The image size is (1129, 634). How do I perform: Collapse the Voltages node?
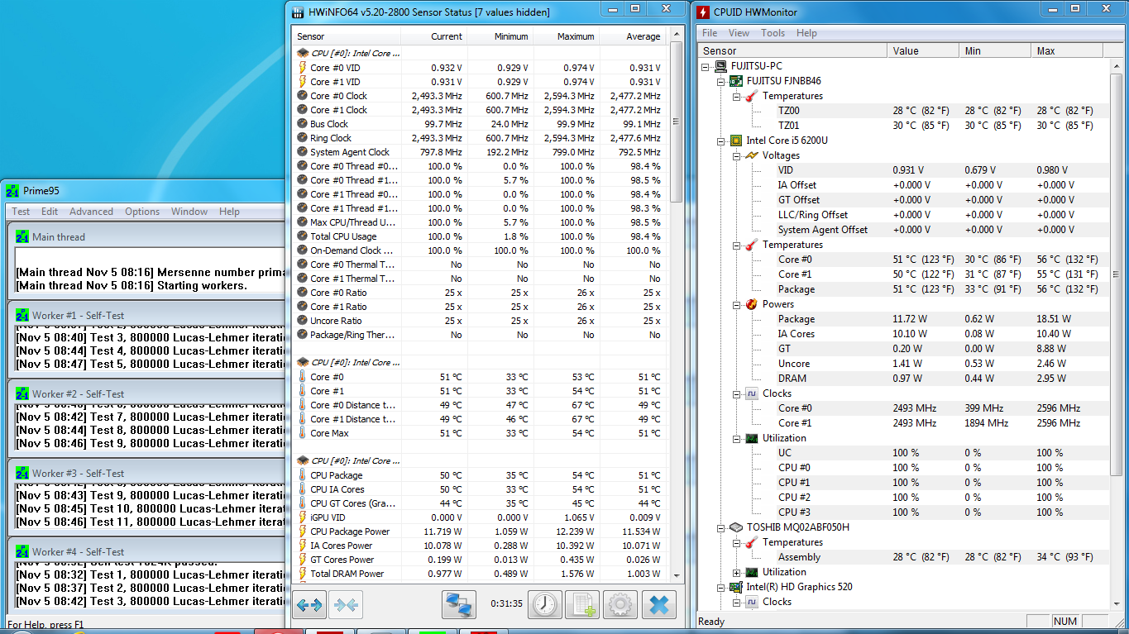click(736, 155)
